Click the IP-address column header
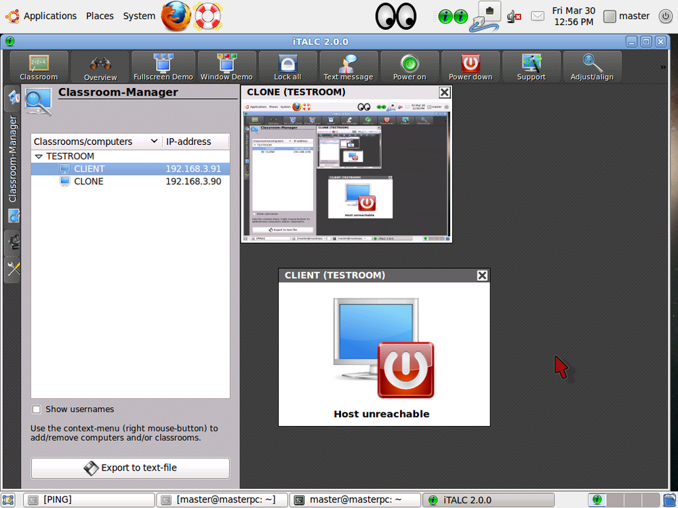The height and width of the screenshot is (508, 678). pyautogui.click(x=196, y=142)
